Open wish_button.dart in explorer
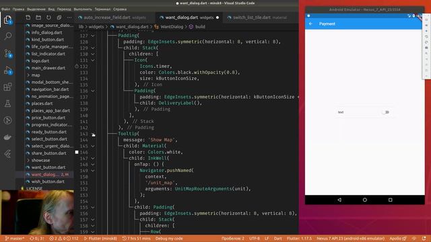 pyautogui.click(x=48, y=182)
